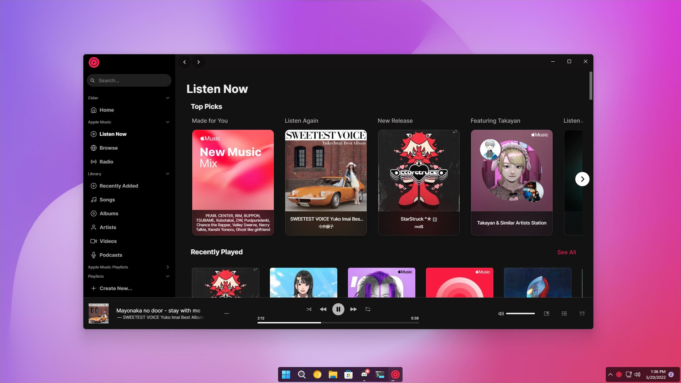This screenshot has width=681, height=383.
Task: Toggle shuffle playback
Action: (x=309, y=309)
